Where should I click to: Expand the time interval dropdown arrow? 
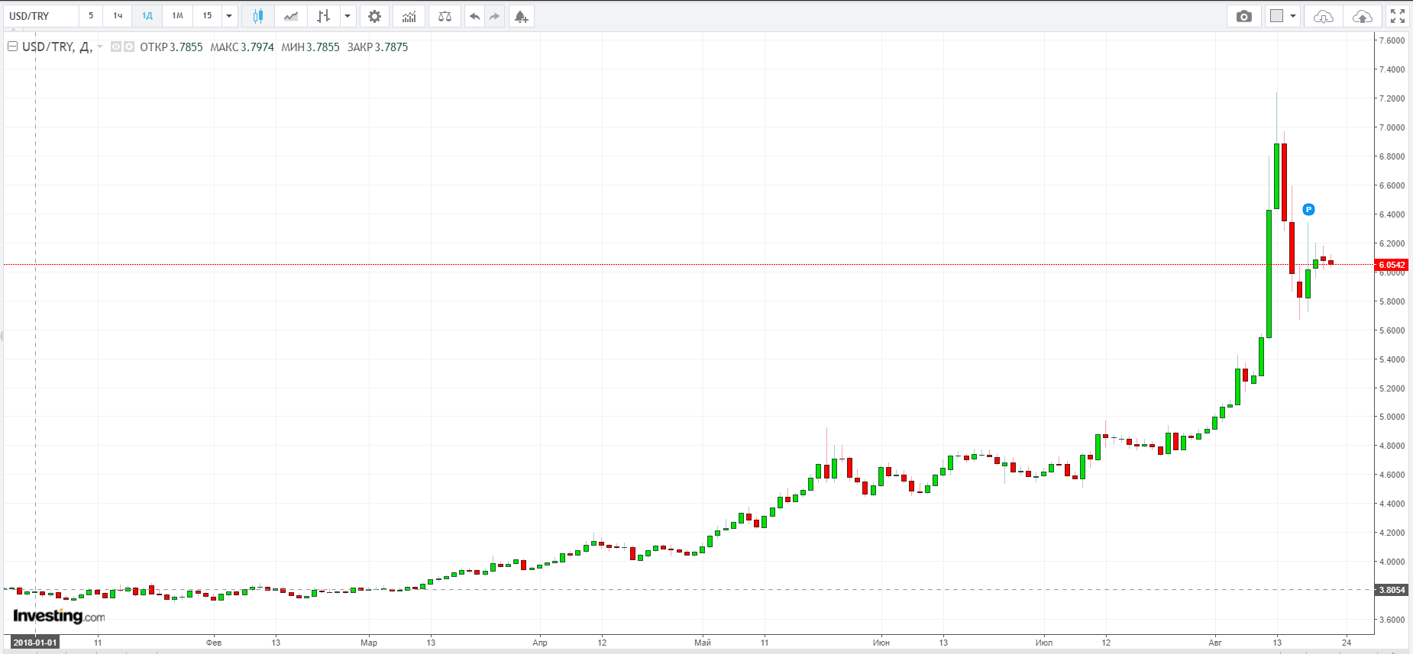point(229,16)
